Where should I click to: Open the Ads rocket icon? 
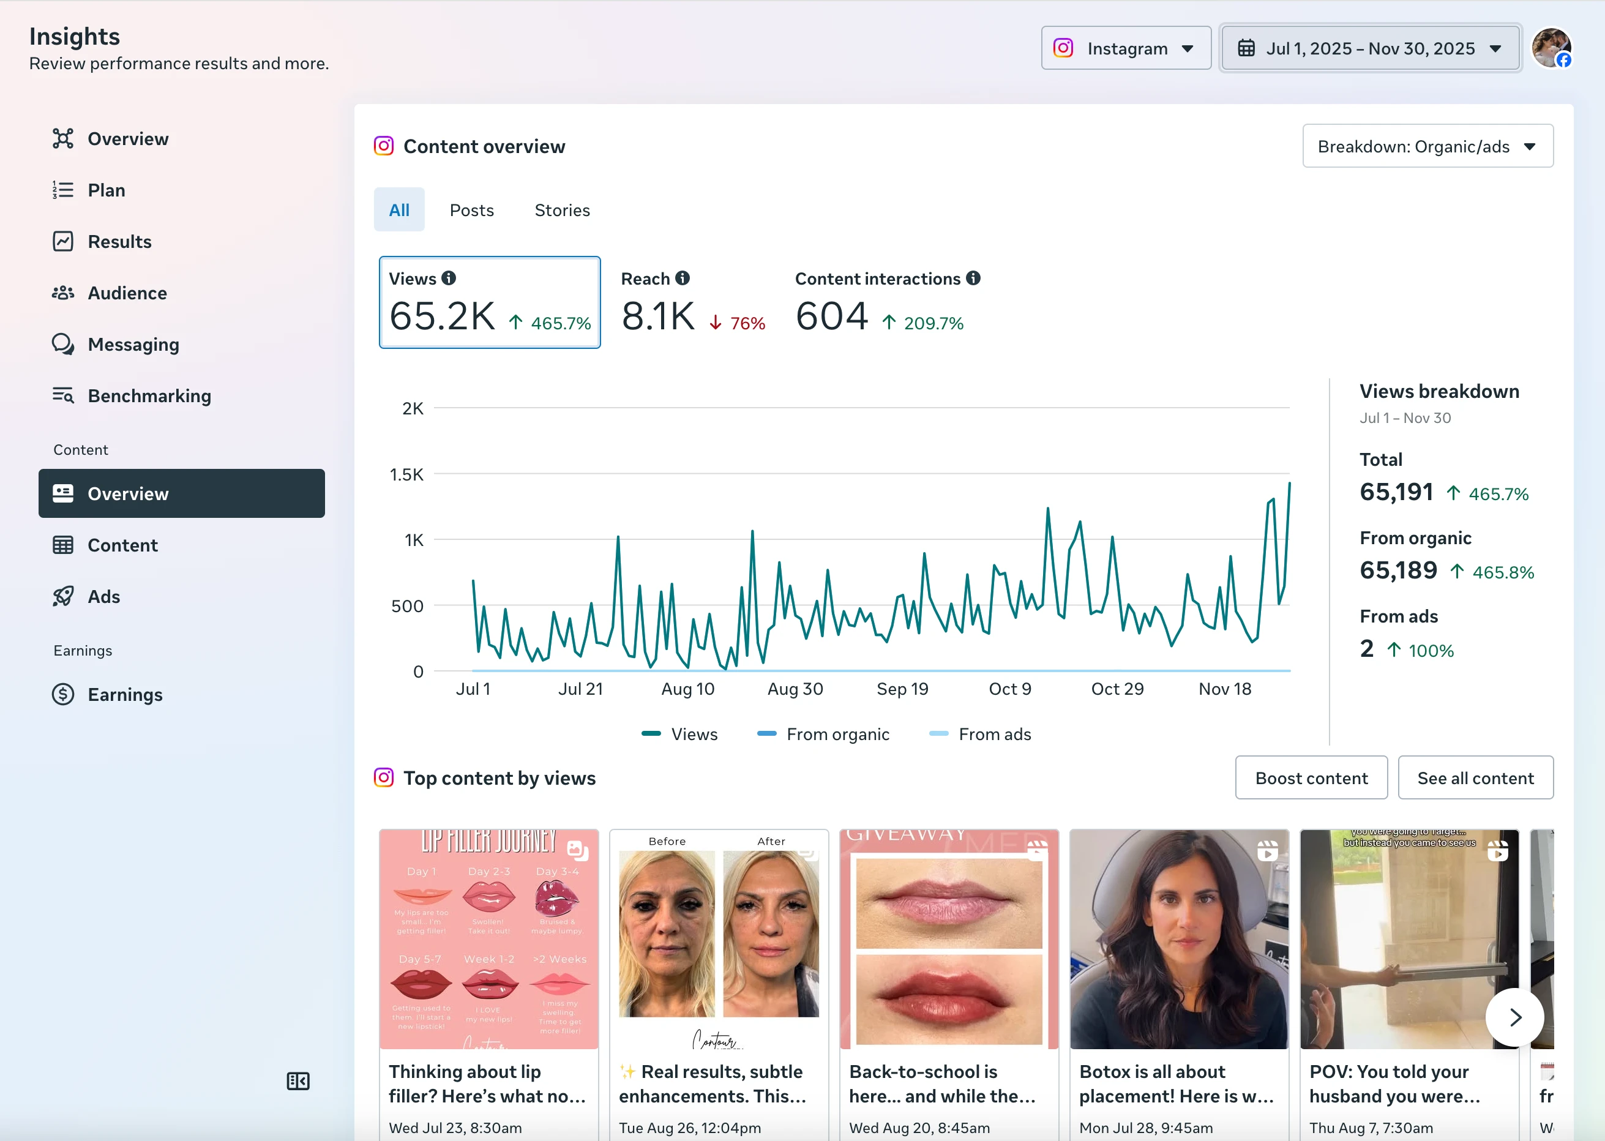[63, 596]
